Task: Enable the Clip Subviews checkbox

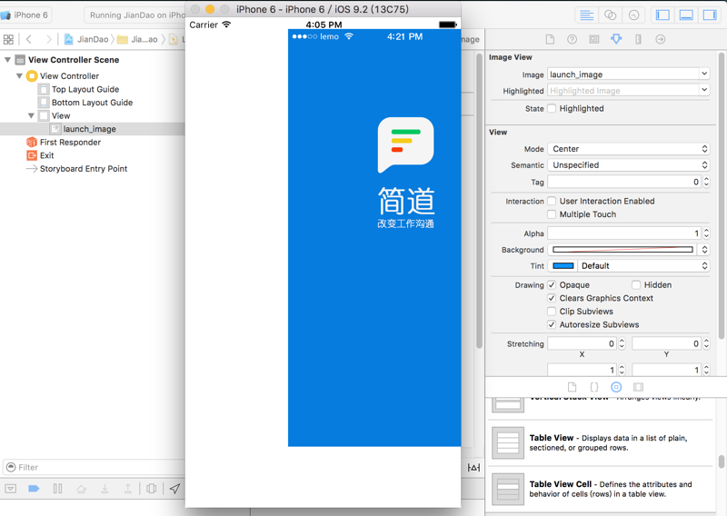Action: 552,311
